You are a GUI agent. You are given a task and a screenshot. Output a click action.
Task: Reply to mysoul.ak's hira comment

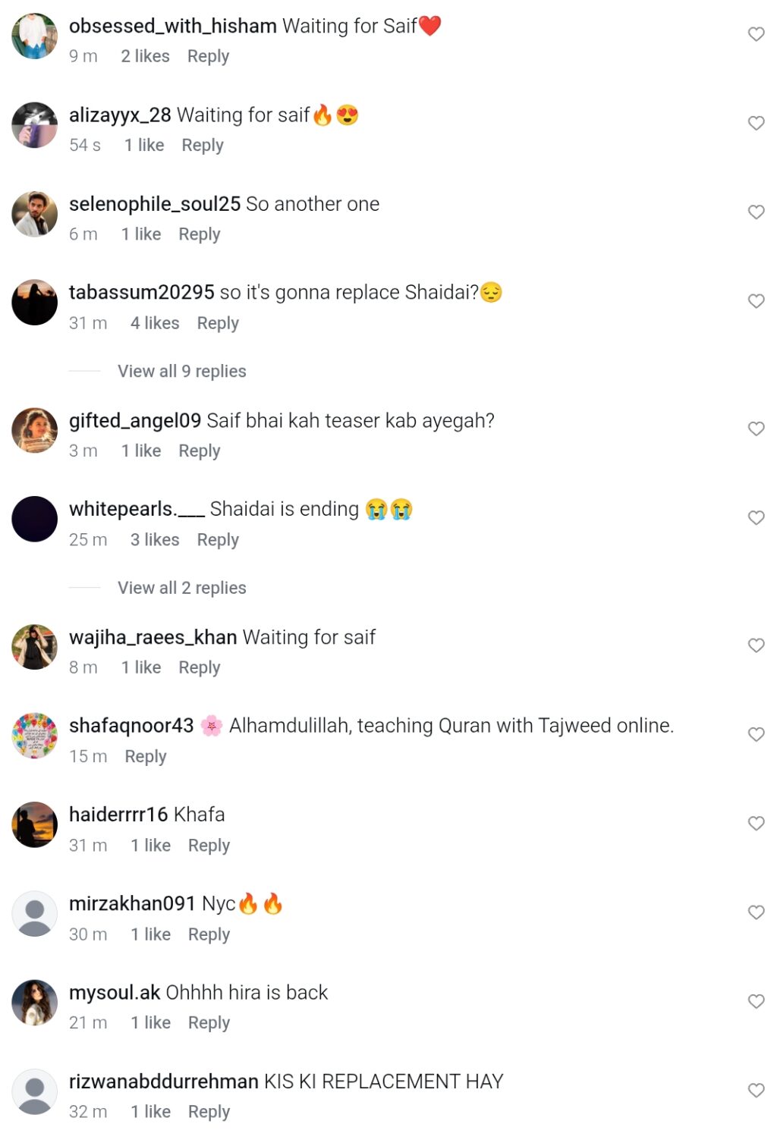pyautogui.click(x=209, y=1023)
